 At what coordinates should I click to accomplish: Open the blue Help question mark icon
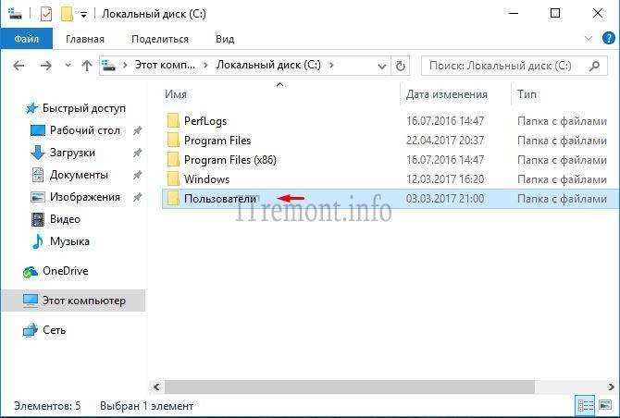608,39
